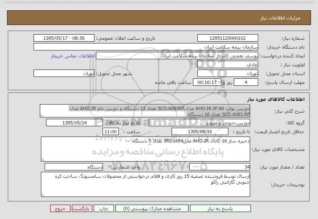The width and height of the screenshot is (318, 219).
Task: Click the مشخصات کالای مورد نیاز text area
Action: click(145, 149)
